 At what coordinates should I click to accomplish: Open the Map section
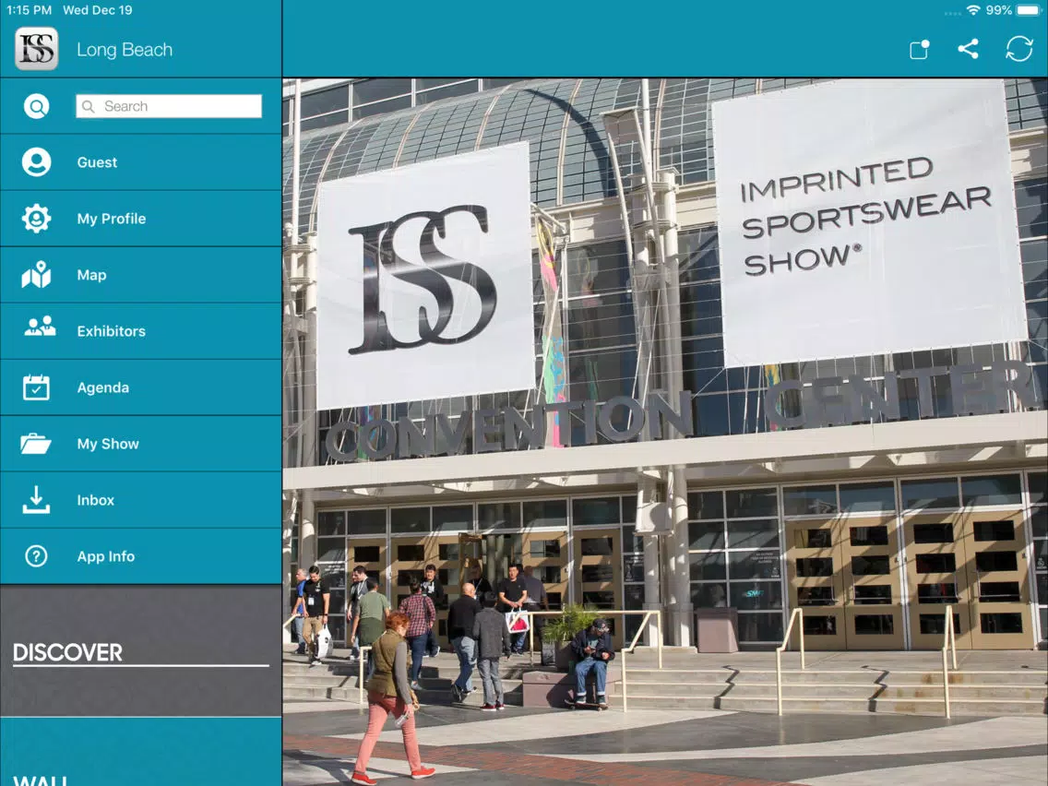[140, 275]
